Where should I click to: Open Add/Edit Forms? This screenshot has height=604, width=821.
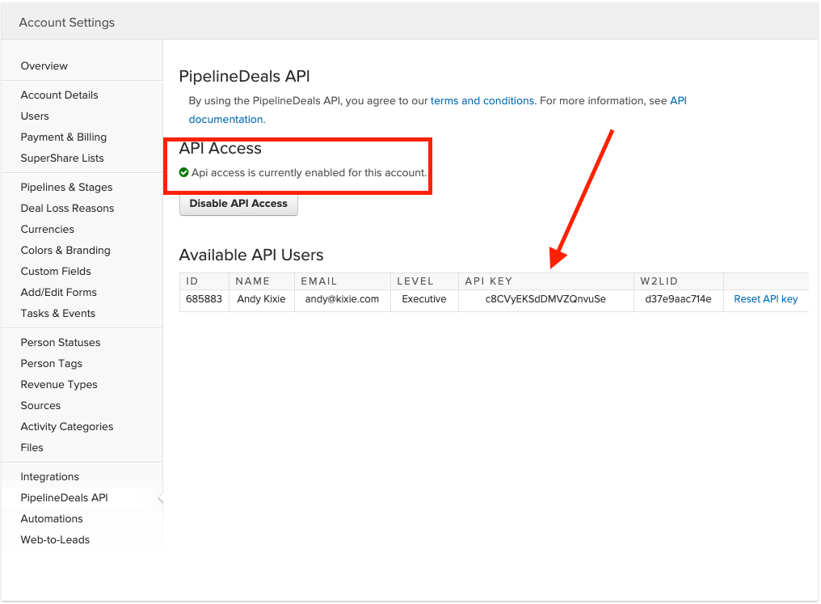pos(59,292)
